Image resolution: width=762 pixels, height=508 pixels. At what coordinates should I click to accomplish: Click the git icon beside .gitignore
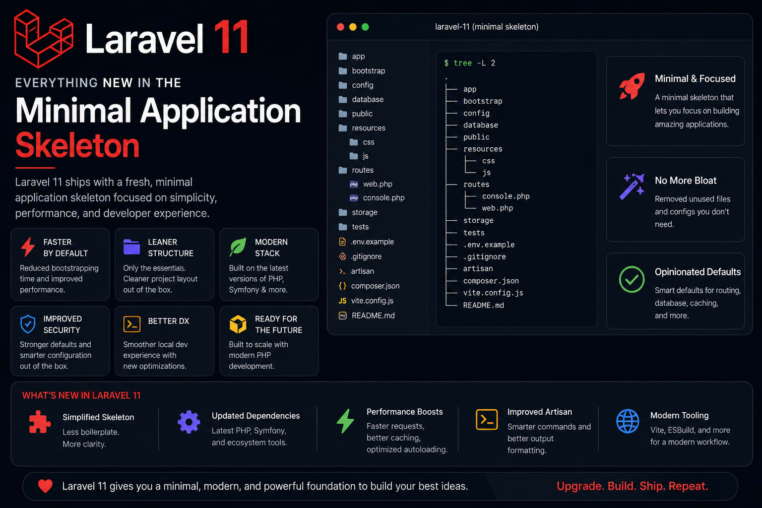click(342, 256)
